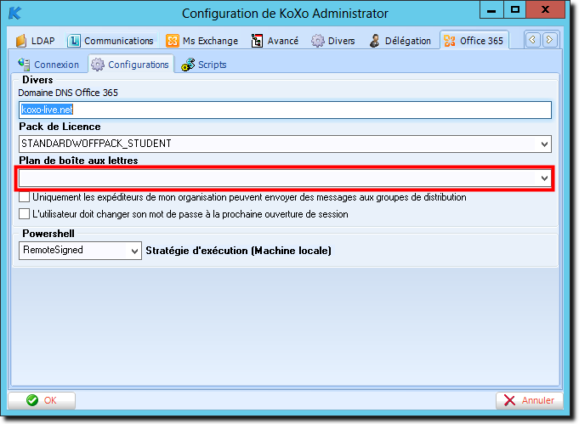The image size is (579, 424).
Task: Maximize the configuration window
Action: point(514,10)
